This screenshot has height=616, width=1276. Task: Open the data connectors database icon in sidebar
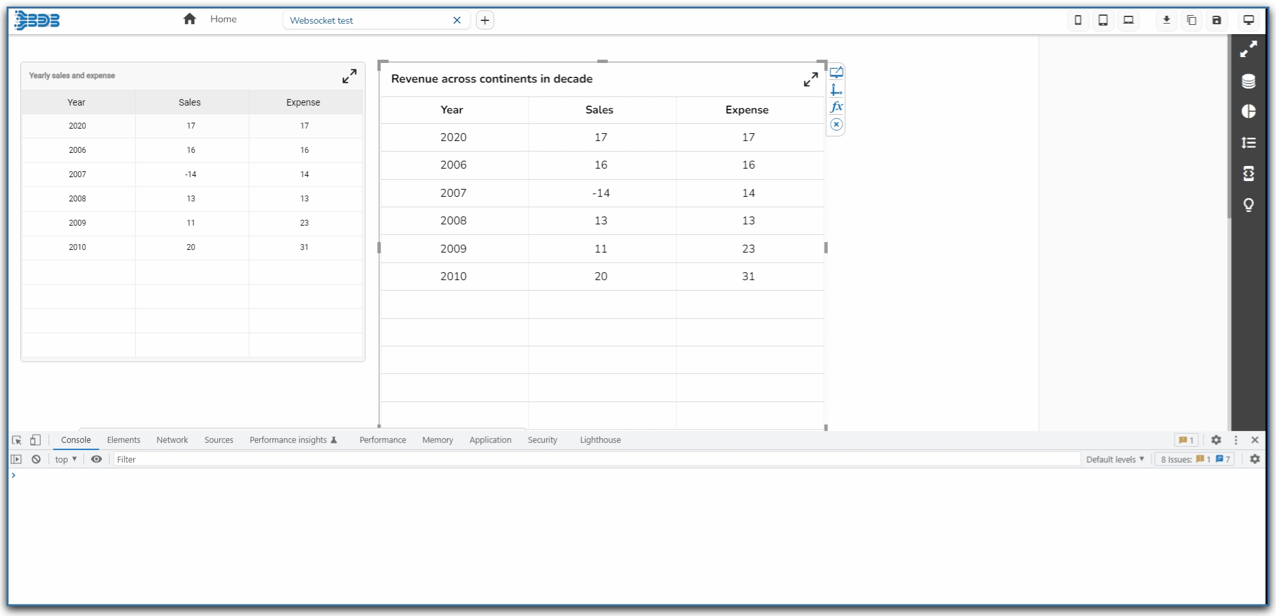click(x=1248, y=81)
